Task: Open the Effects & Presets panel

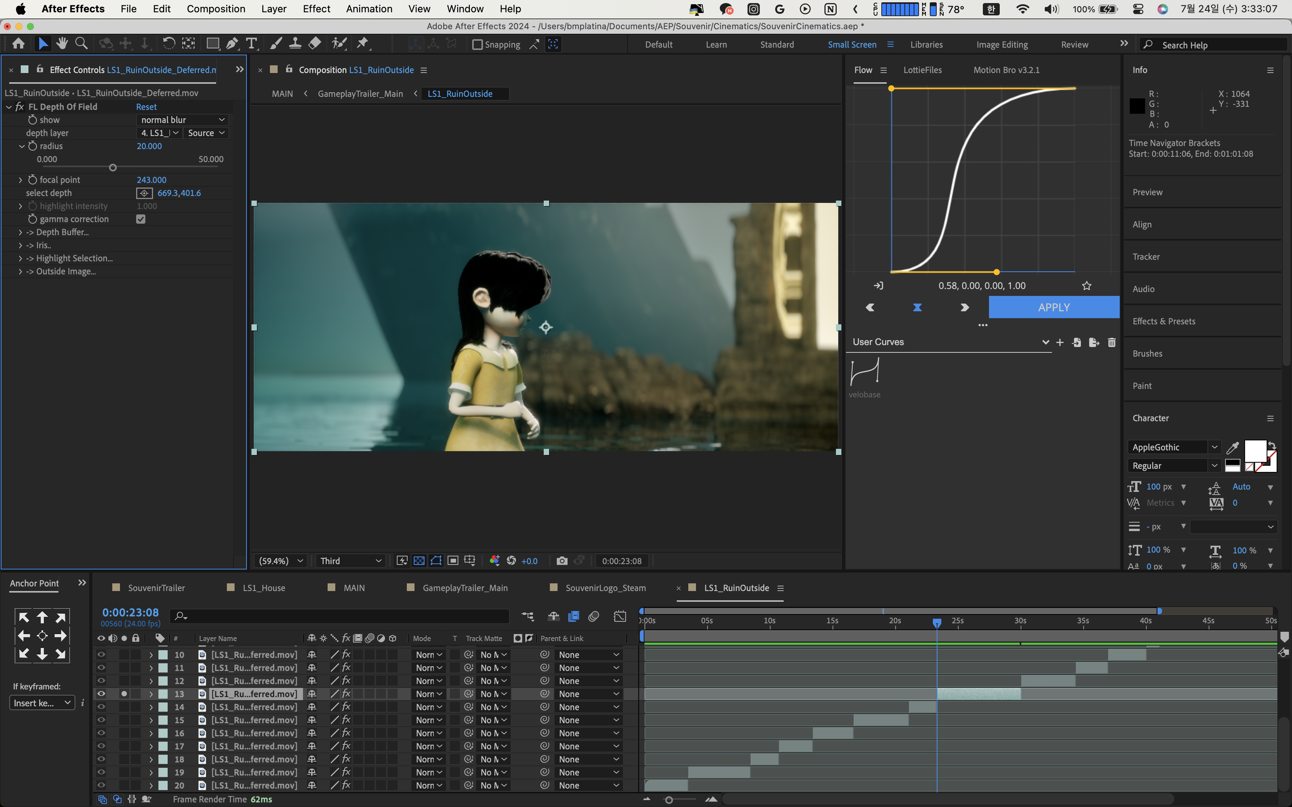Action: click(1164, 321)
